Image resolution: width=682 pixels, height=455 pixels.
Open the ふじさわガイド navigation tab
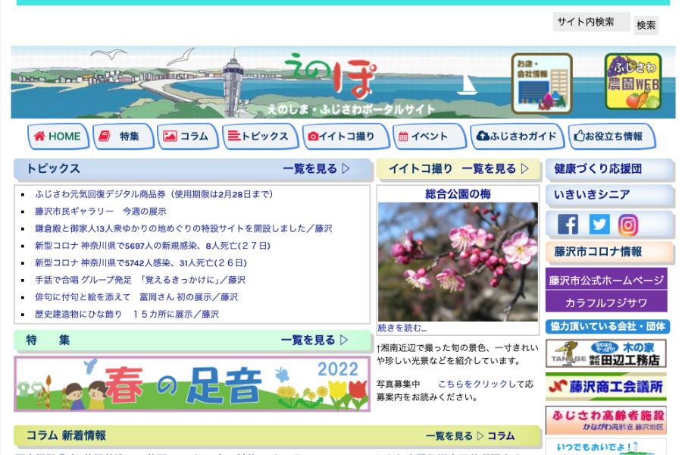pos(517,136)
